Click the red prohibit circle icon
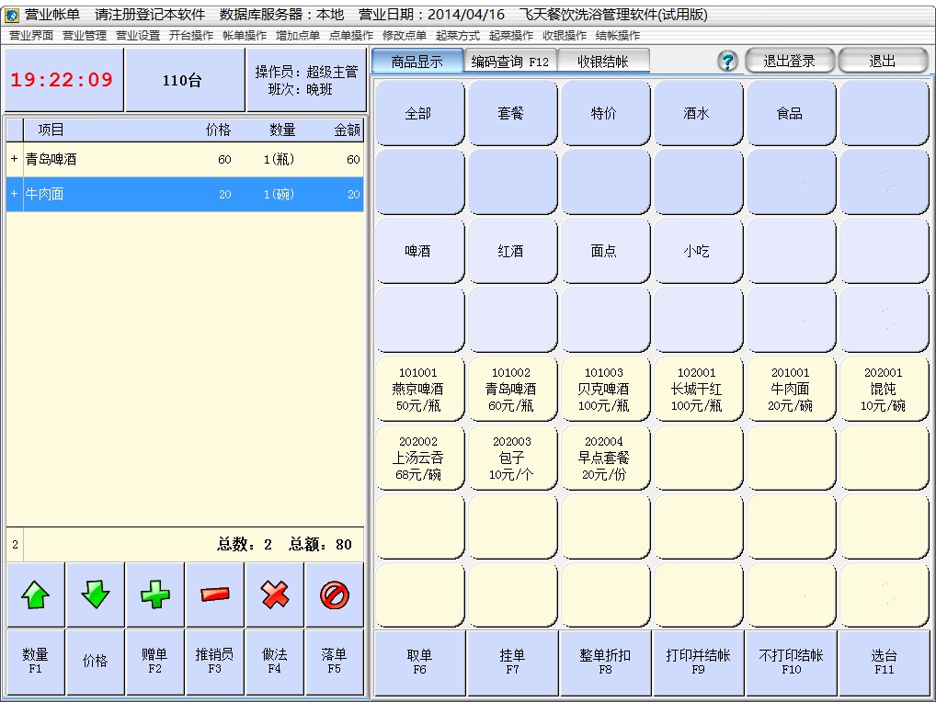936x702 pixels. 334,595
